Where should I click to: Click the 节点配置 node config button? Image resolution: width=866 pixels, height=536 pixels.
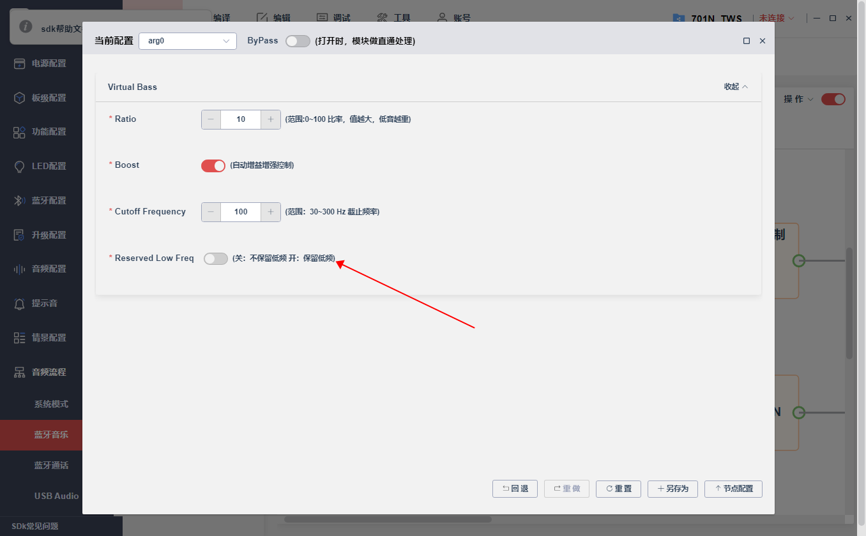733,489
